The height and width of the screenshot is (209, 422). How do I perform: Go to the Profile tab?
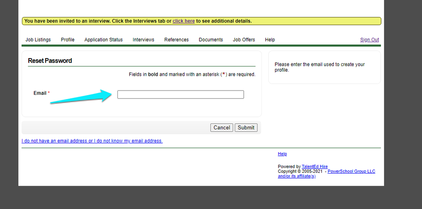[x=68, y=40]
